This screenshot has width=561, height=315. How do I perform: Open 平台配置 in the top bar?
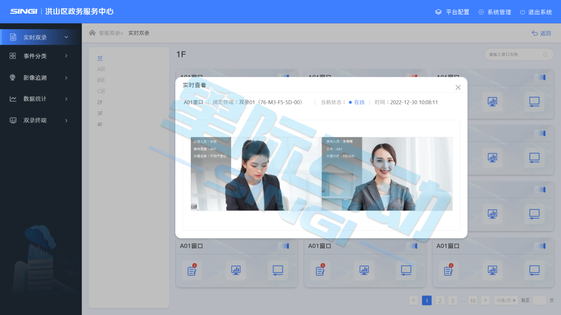coord(457,12)
